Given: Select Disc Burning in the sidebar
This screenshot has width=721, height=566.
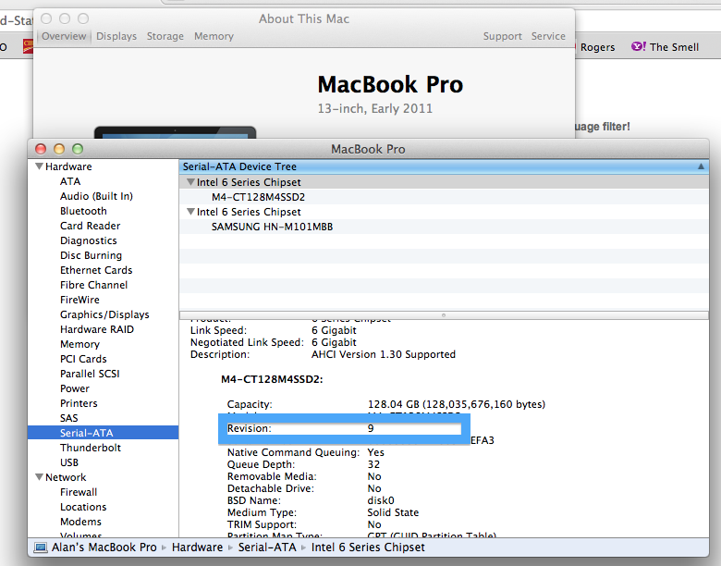Looking at the screenshot, I should point(91,255).
